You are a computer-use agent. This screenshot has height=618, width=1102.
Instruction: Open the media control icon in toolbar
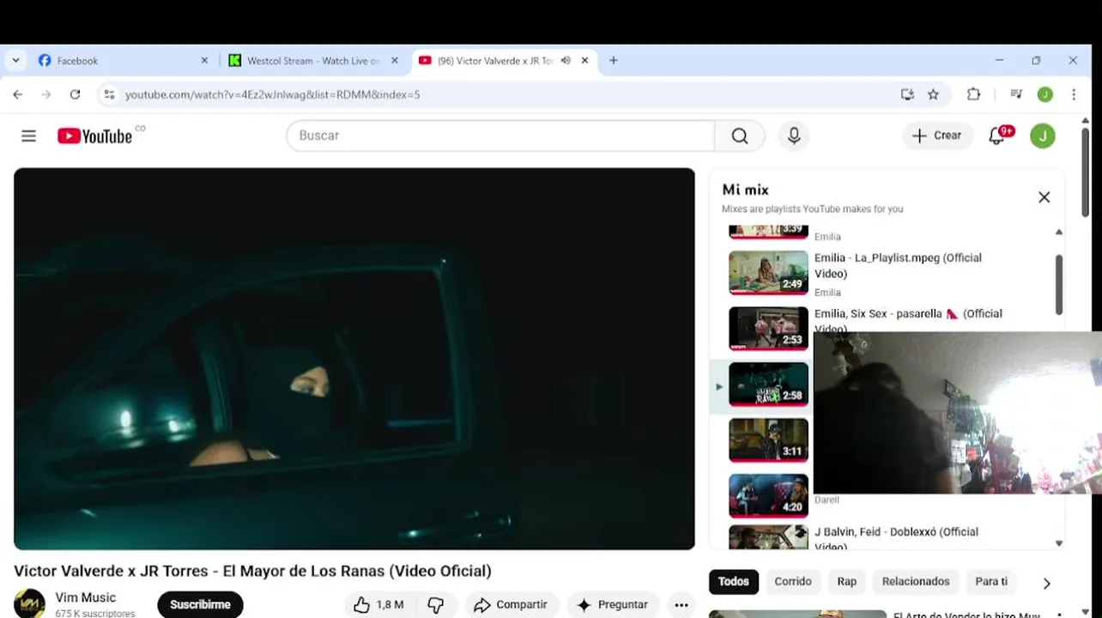pyautogui.click(x=1016, y=94)
